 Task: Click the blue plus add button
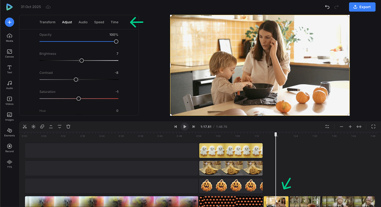10,22
